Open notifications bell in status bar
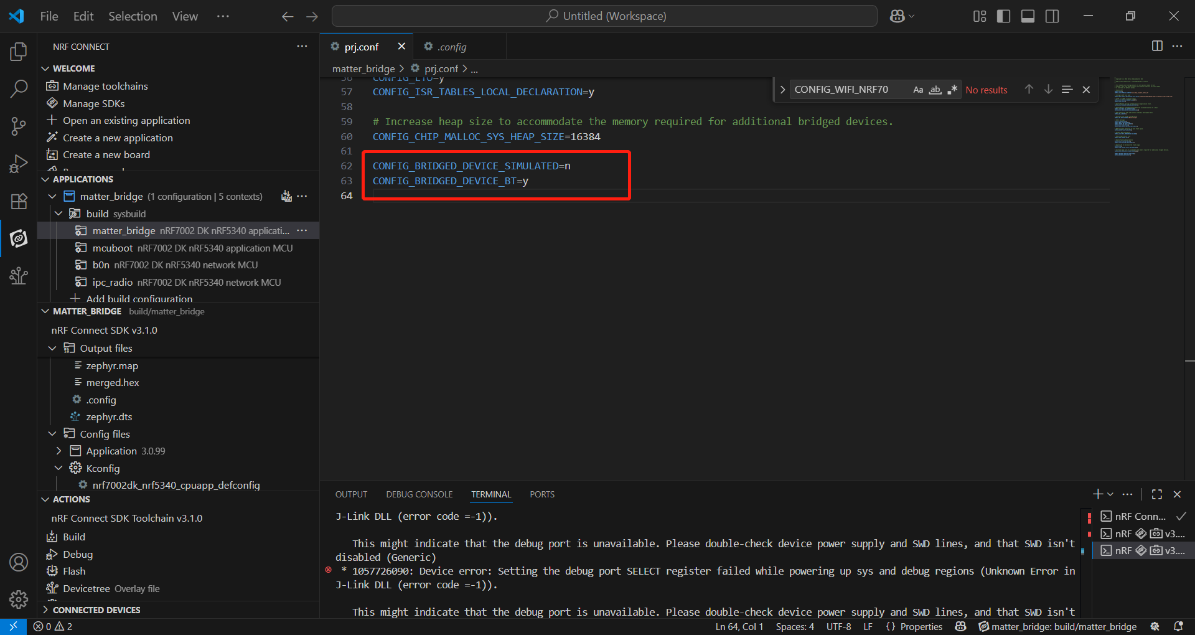This screenshot has width=1195, height=635. tap(1178, 626)
